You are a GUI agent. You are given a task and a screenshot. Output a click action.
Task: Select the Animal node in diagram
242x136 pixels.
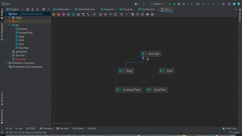click(x=151, y=54)
